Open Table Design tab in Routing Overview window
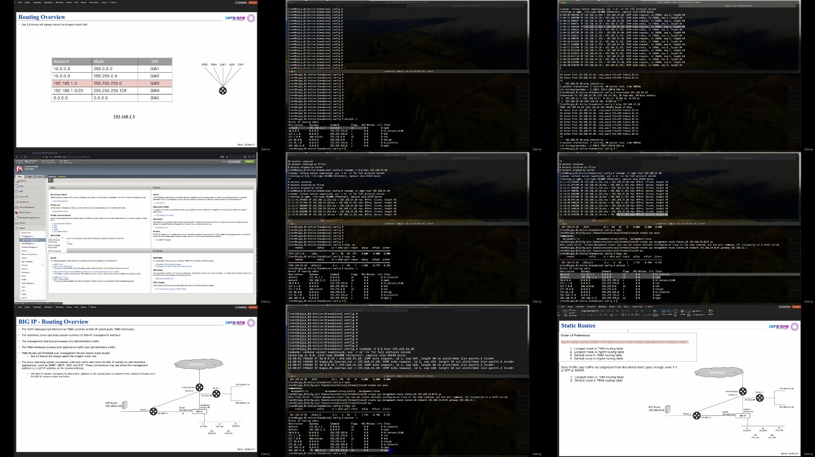 [94, 2]
